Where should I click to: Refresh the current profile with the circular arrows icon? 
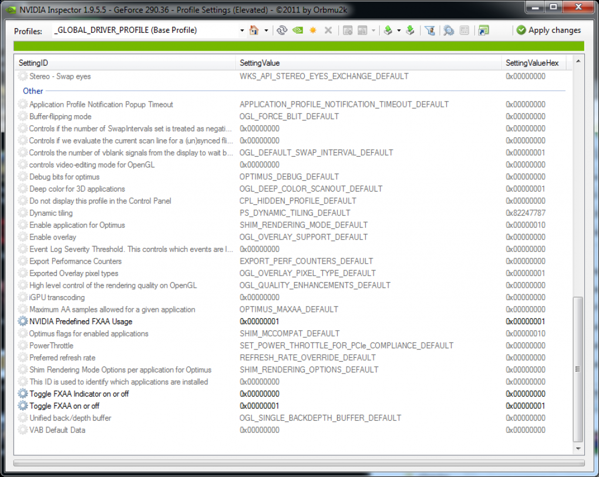(x=282, y=30)
